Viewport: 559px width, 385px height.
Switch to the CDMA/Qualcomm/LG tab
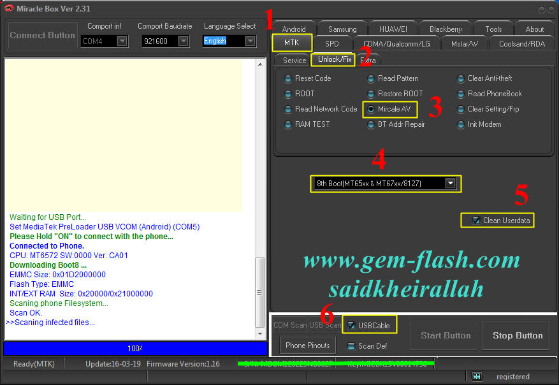[x=396, y=43]
